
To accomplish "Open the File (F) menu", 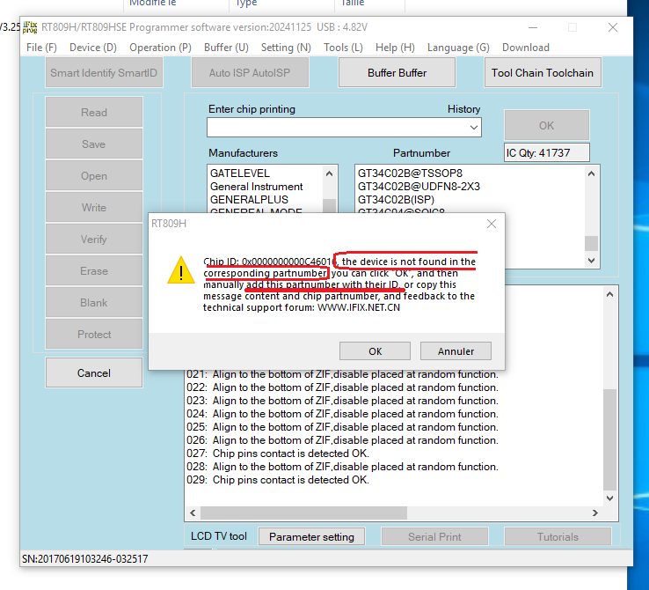I will pyautogui.click(x=41, y=48).
